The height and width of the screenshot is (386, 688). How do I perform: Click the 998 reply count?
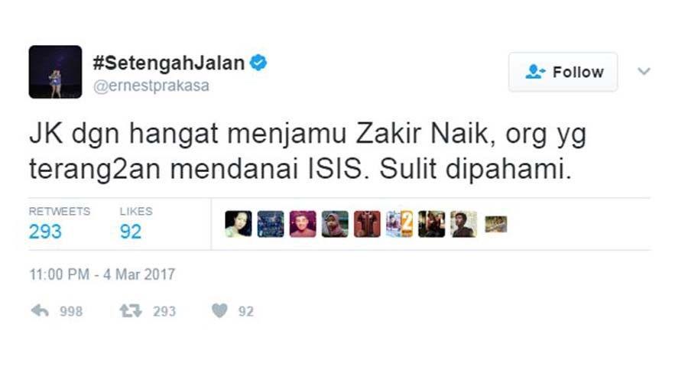(x=71, y=311)
